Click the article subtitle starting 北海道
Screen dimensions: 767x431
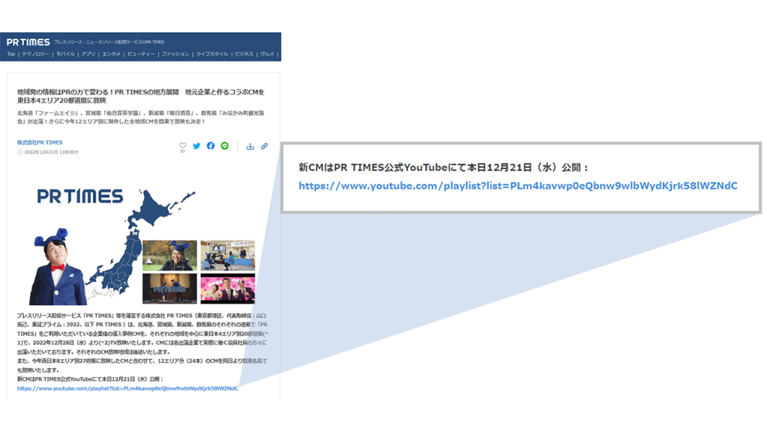coord(141,117)
